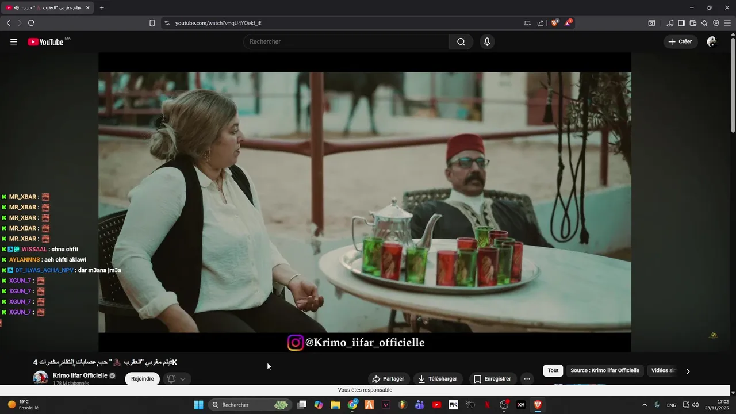Open the YouTube guide hamburger menu
The width and height of the screenshot is (736, 414).
pos(14,42)
